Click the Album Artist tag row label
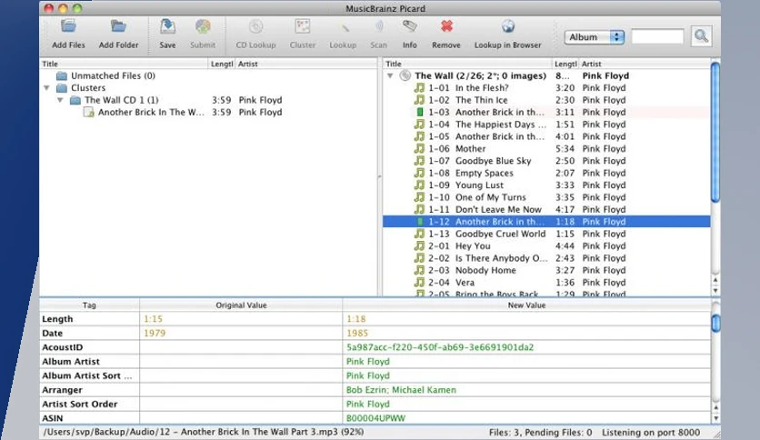The width and height of the screenshot is (760, 440). tap(71, 362)
